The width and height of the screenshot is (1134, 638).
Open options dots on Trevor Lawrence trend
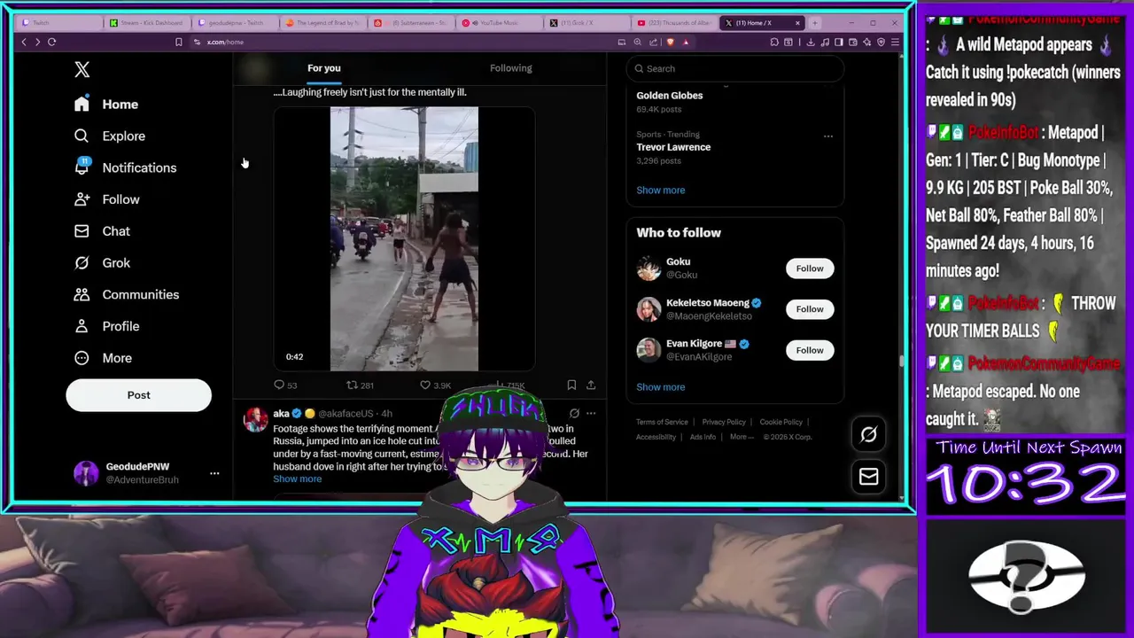click(827, 136)
